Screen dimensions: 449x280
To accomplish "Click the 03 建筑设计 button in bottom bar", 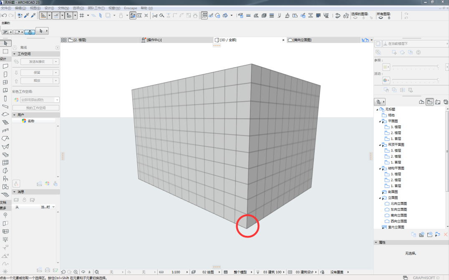I will tap(305, 272).
